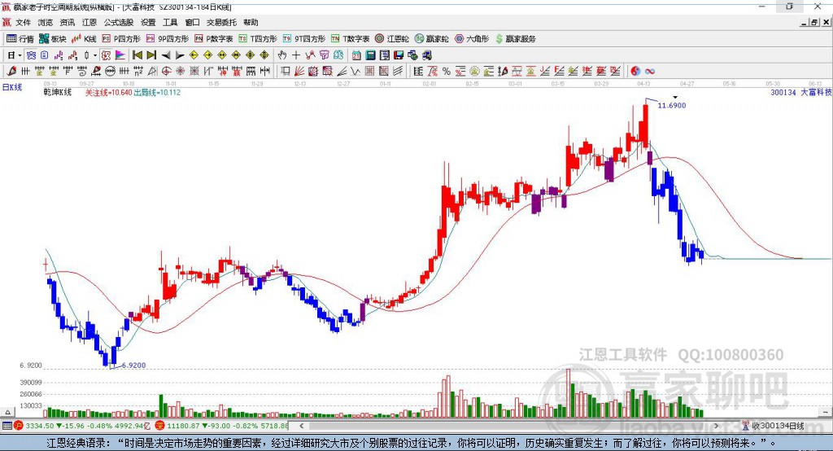This screenshot has width=833, height=451.
Task: Open the 江恩轮 Gann wheel
Action: coord(392,39)
